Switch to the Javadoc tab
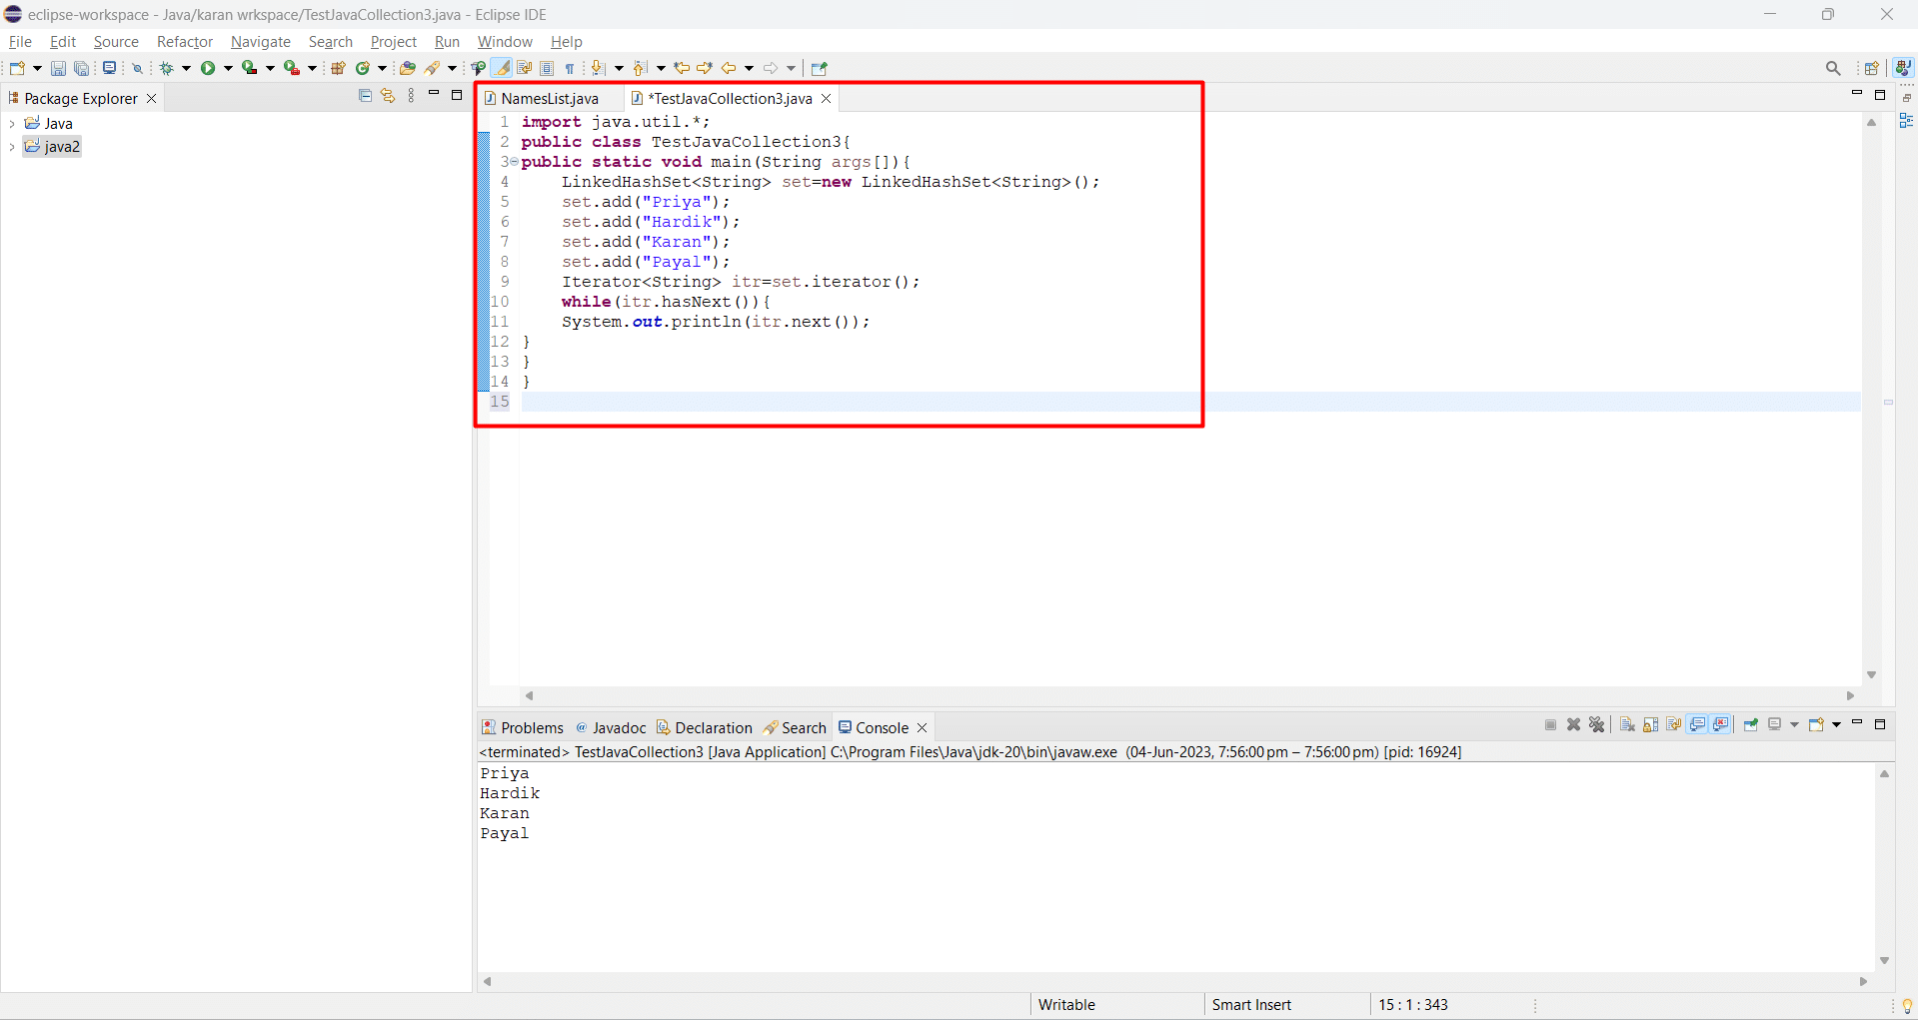The image size is (1918, 1020). pos(611,727)
